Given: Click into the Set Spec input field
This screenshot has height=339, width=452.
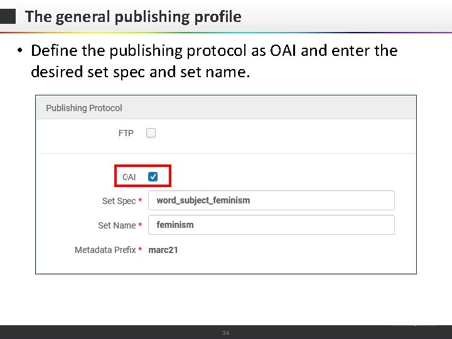Looking at the screenshot, I should point(271,200).
